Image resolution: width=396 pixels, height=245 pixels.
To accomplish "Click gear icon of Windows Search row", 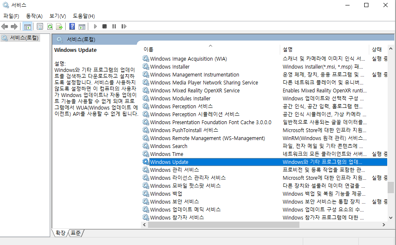I will (x=146, y=146).
